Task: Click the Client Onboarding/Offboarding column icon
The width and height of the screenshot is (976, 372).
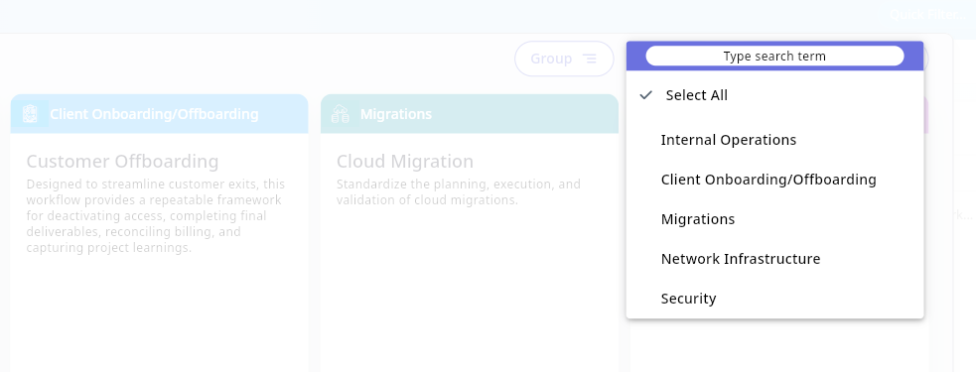Action: point(30,114)
